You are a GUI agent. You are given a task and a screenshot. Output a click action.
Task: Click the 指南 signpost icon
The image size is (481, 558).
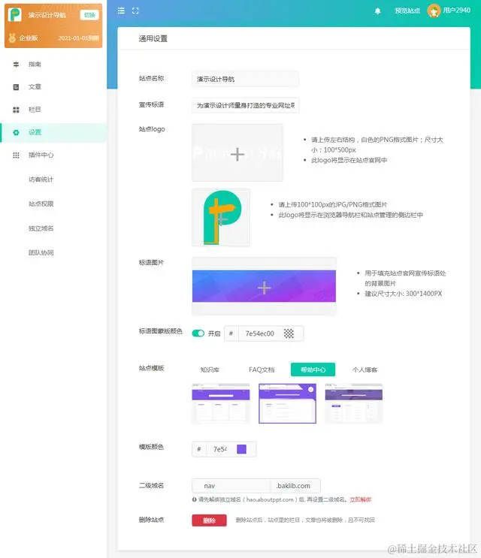coord(16,65)
